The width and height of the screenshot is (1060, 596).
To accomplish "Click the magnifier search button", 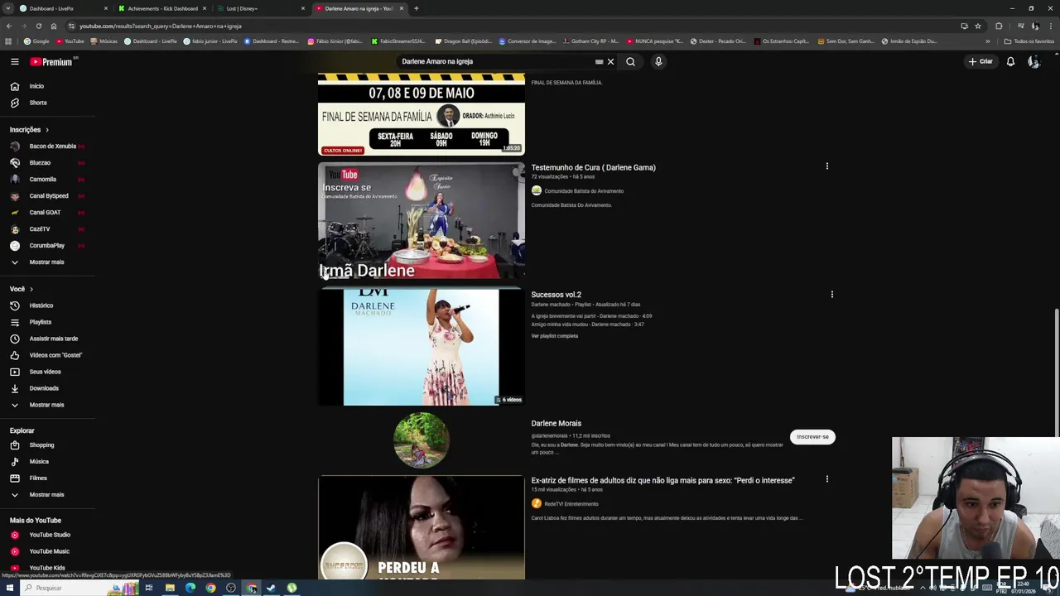I will (630, 61).
